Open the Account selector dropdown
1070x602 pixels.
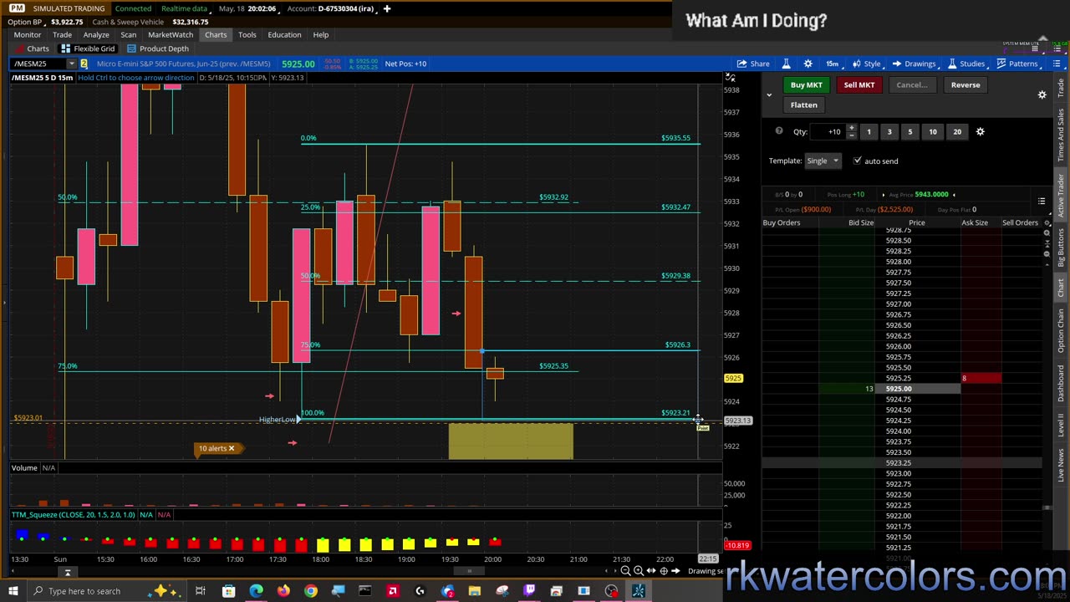[x=330, y=8]
